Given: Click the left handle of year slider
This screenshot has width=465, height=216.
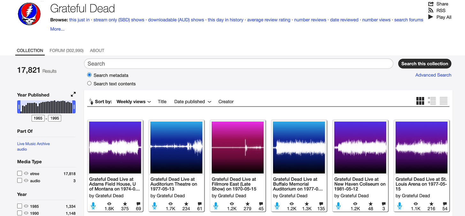Looking at the screenshot, I should 19,107.
